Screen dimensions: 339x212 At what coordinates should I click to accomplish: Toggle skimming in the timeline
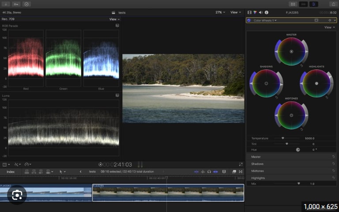pos(196,171)
